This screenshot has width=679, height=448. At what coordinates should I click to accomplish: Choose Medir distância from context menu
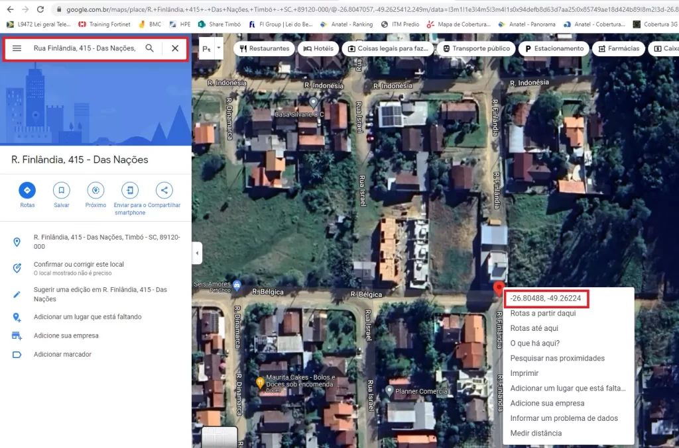[x=536, y=433]
